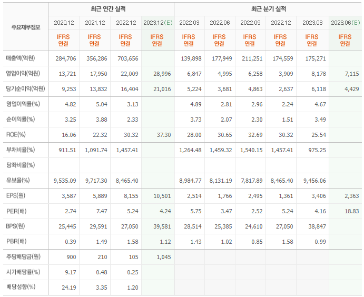Click the 2023.12(E) estimate column header
The width and height of the screenshot is (364, 297).
(158, 23)
